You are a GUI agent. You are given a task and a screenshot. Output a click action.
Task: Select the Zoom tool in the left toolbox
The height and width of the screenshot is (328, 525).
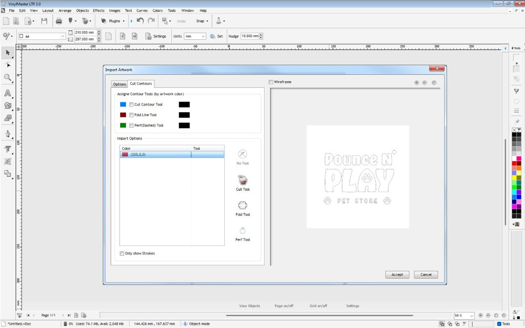pos(7,78)
